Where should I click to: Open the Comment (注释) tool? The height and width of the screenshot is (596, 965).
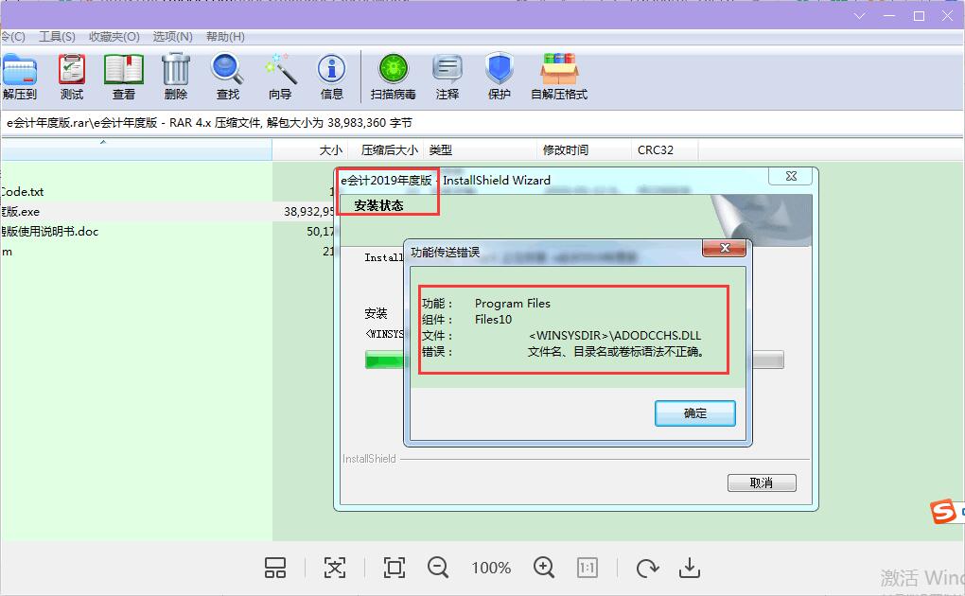(x=447, y=77)
